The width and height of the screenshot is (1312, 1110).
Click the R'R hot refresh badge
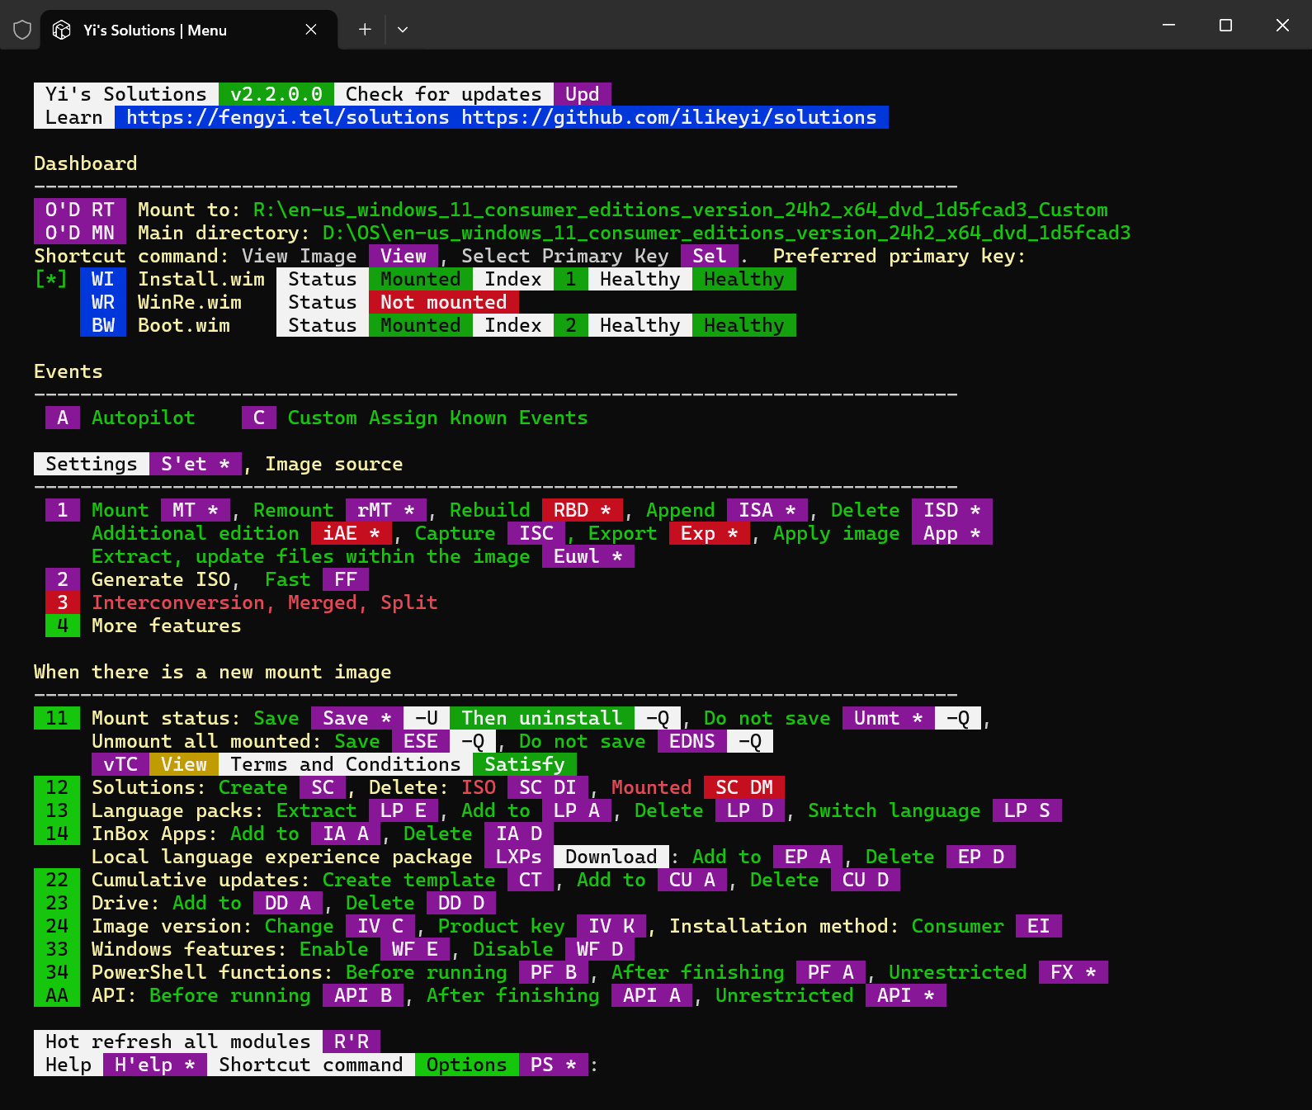352,1042
